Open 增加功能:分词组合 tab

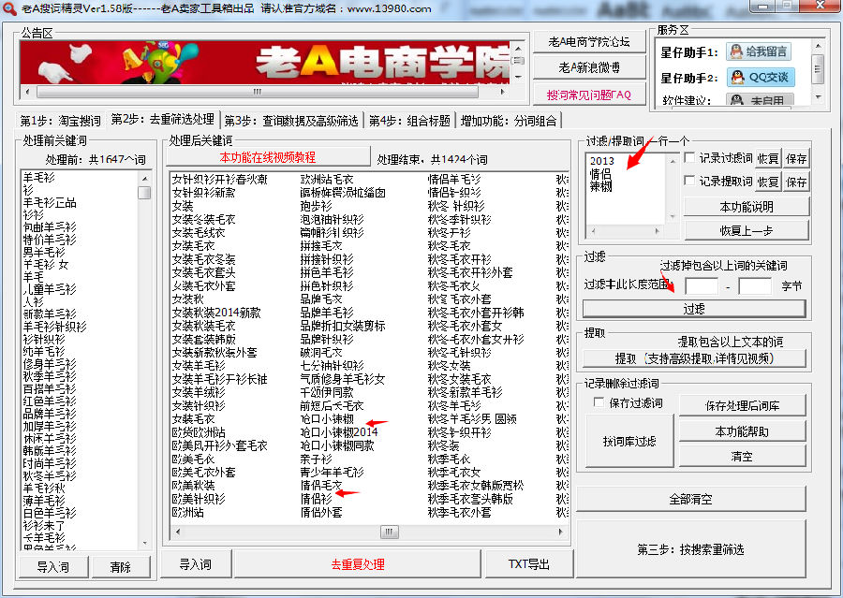[509, 121]
